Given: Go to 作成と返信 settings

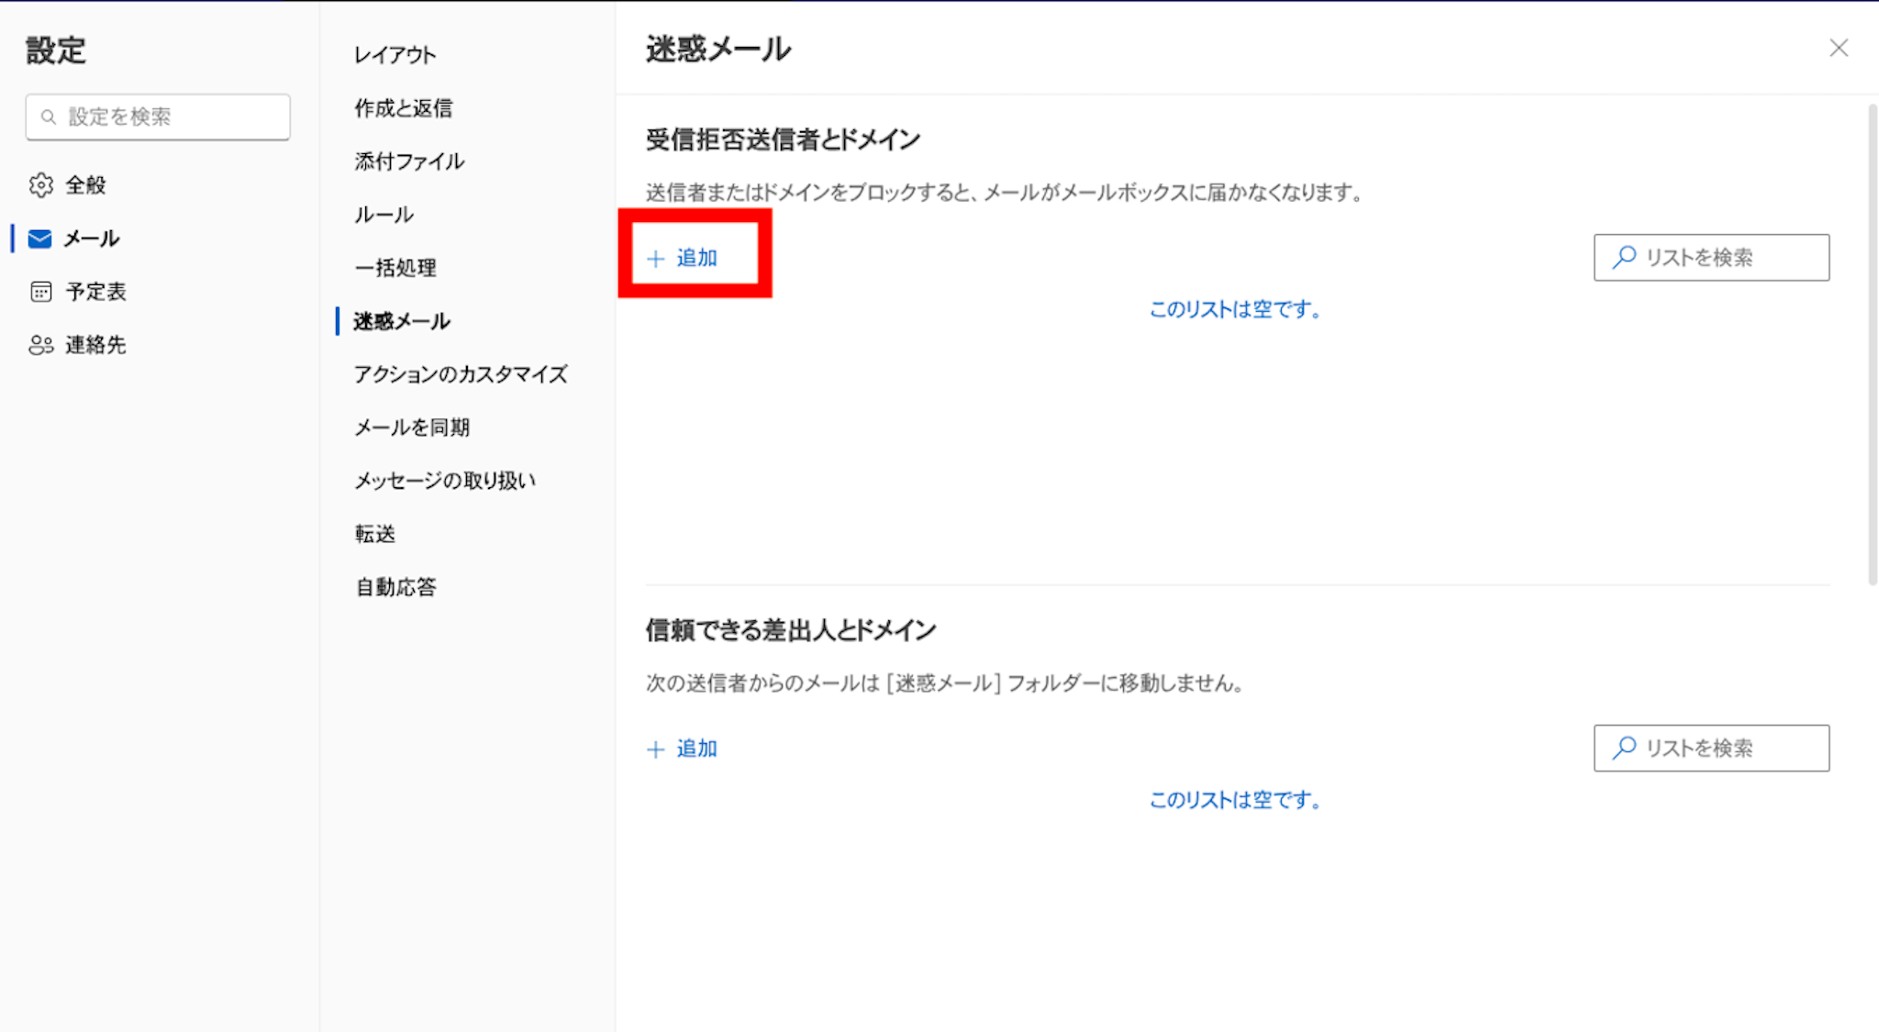Looking at the screenshot, I should 403,108.
